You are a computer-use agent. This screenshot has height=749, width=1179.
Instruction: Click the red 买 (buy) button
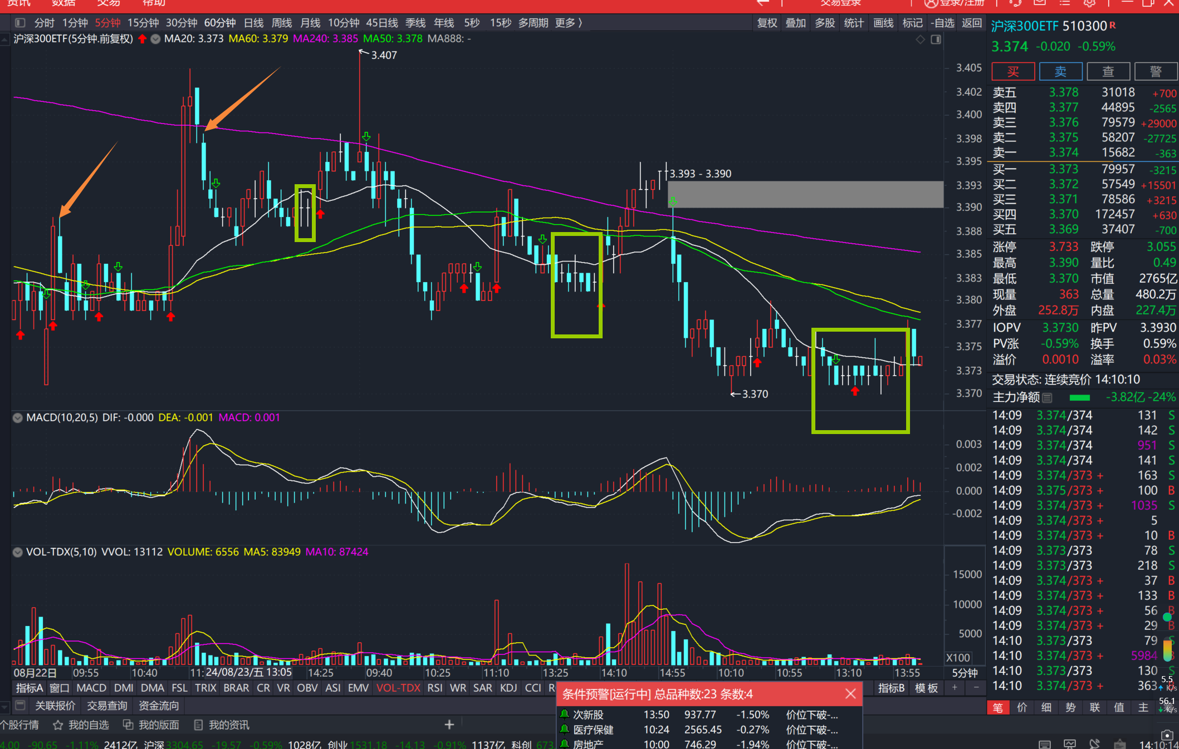click(x=1012, y=72)
